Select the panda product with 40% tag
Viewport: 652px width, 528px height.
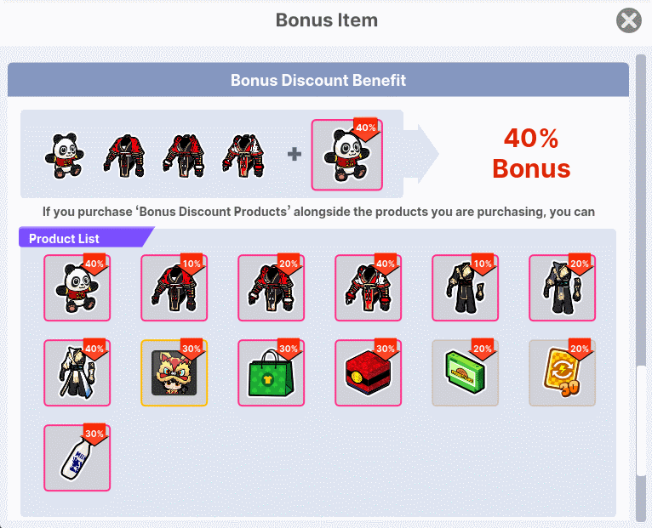tap(77, 287)
